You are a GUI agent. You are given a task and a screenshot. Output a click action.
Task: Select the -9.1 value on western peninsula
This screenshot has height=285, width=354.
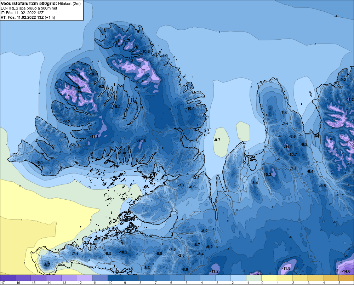[40, 163]
